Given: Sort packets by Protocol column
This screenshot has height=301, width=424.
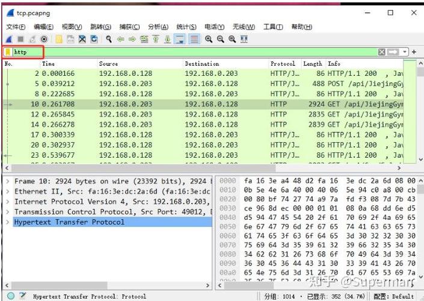Looking at the screenshot, I should (x=285, y=64).
